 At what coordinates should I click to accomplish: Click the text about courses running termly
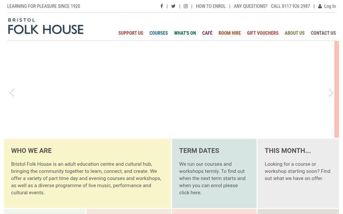pos(212,178)
